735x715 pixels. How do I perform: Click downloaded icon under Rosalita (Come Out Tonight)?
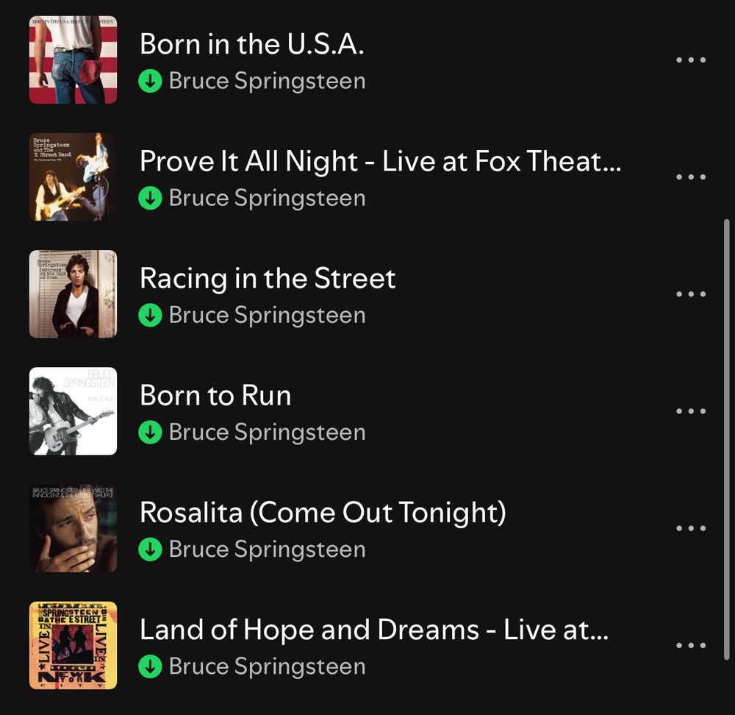click(x=151, y=549)
